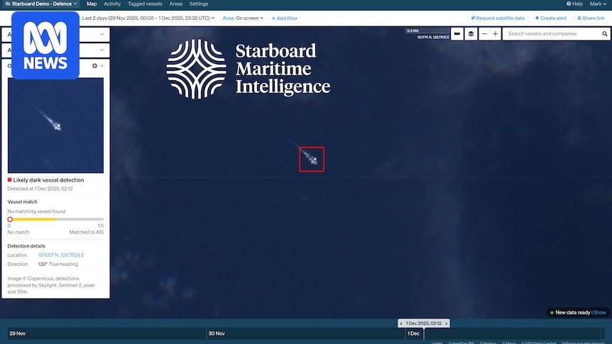Step timeline forward with right arrow
The width and height of the screenshot is (612, 344).
click(447, 323)
